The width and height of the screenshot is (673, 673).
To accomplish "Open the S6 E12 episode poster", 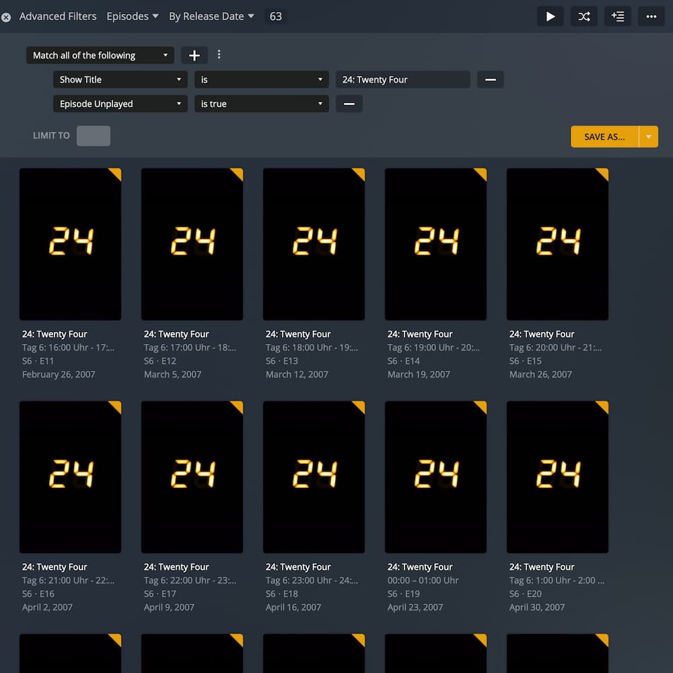I will point(192,244).
